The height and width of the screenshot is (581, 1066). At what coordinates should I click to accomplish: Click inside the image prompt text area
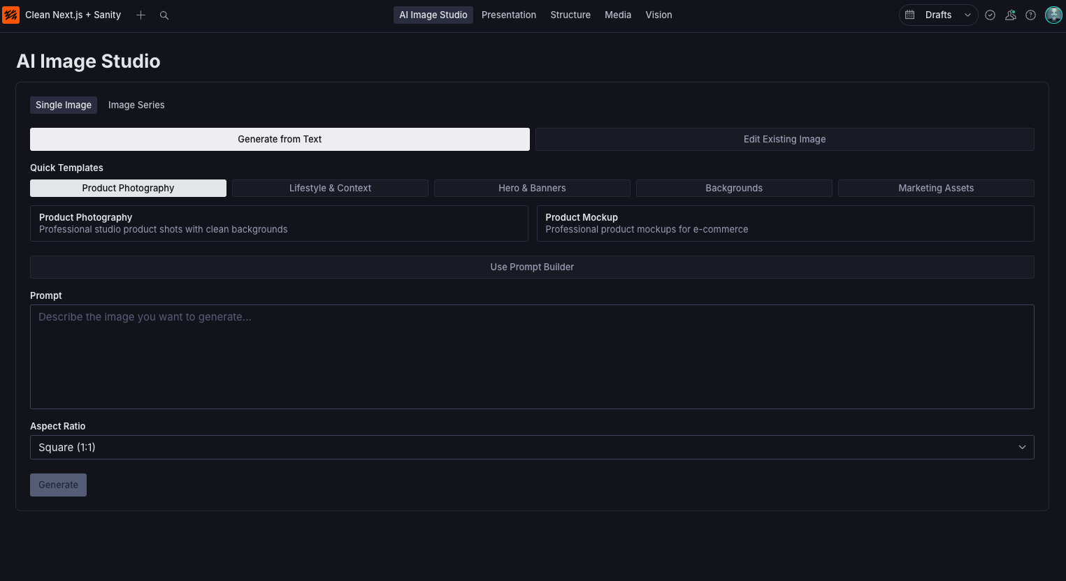click(532, 356)
